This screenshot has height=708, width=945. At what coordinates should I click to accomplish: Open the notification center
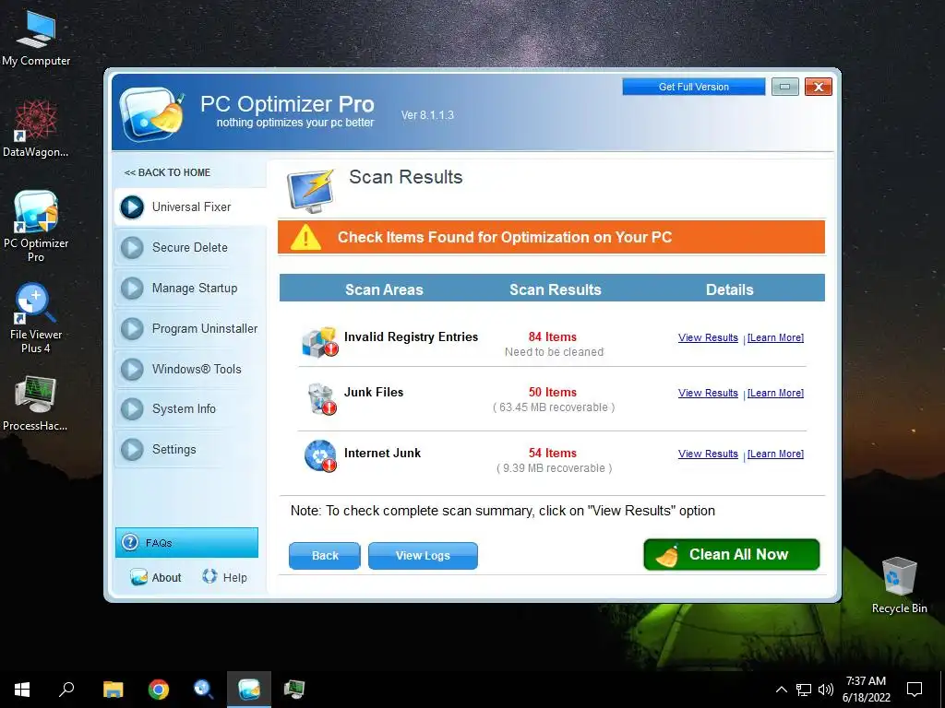point(915,690)
